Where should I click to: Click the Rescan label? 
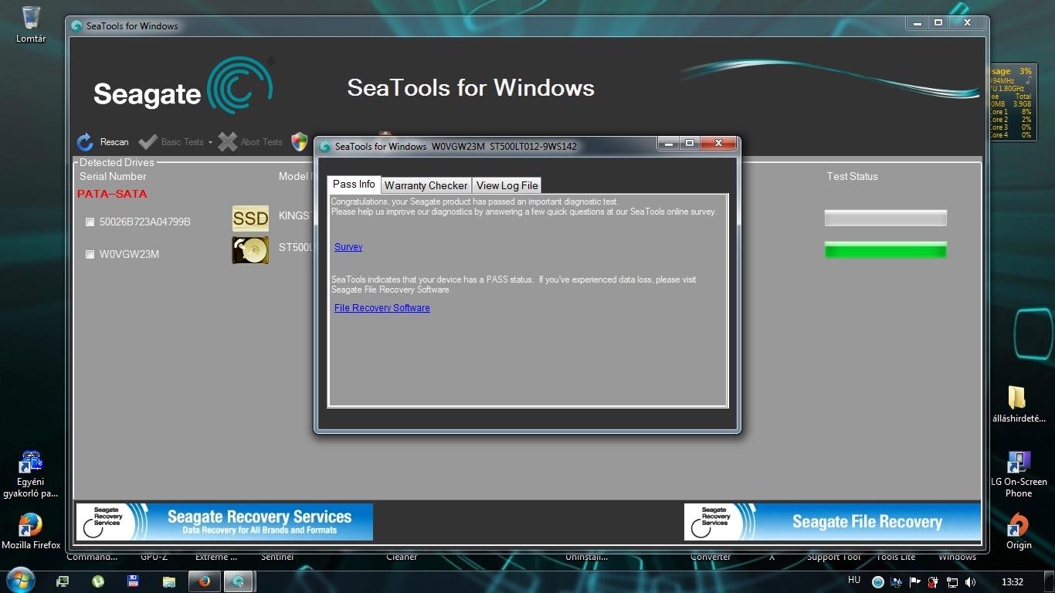pos(114,142)
